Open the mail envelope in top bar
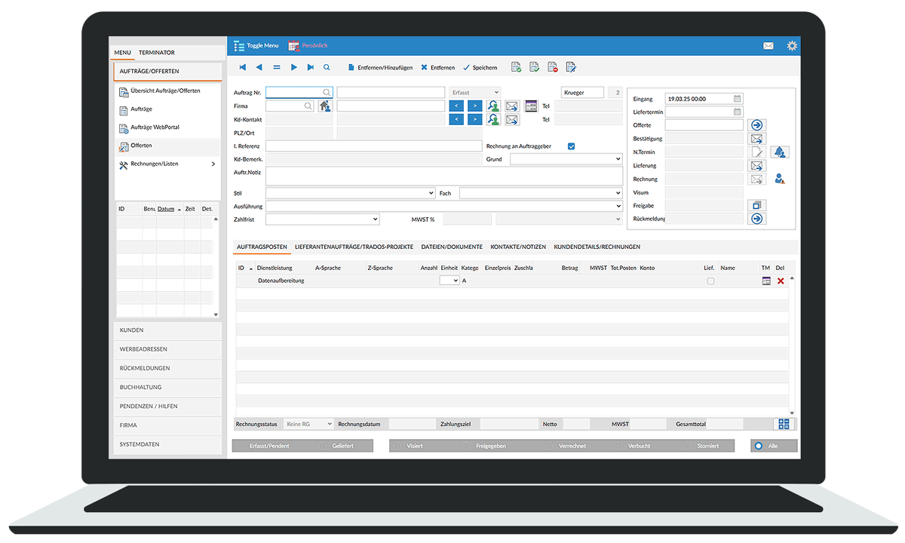This screenshot has height=543, width=905. pyautogui.click(x=768, y=46)
